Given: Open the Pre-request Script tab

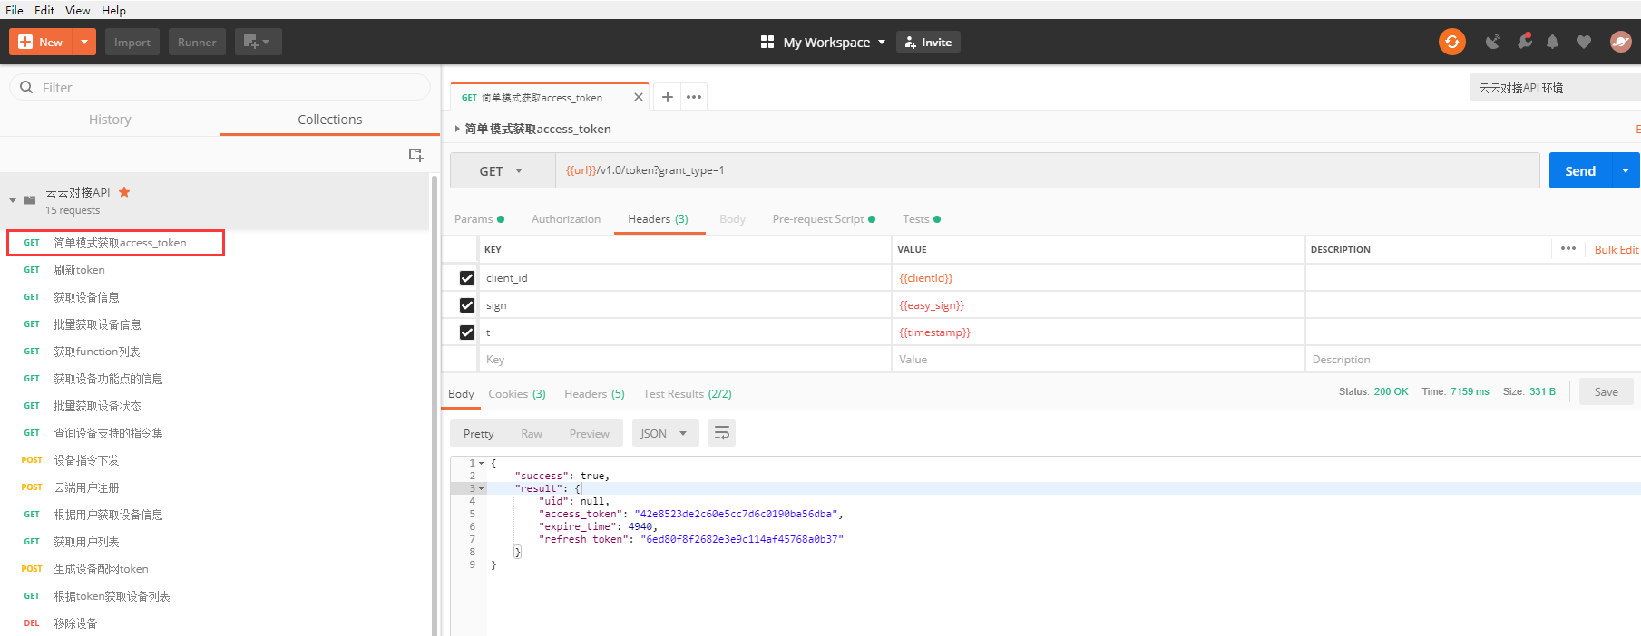Looking at the screenshot, I should 818,219.
